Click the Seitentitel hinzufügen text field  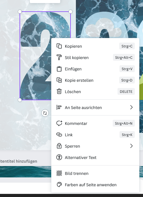tap(19, 161)
